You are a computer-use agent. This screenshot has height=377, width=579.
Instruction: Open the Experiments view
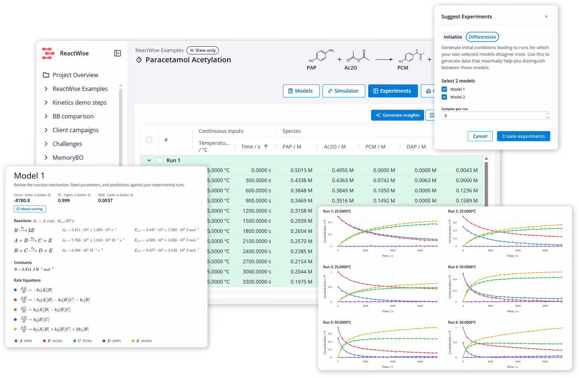tap(393, 91)
